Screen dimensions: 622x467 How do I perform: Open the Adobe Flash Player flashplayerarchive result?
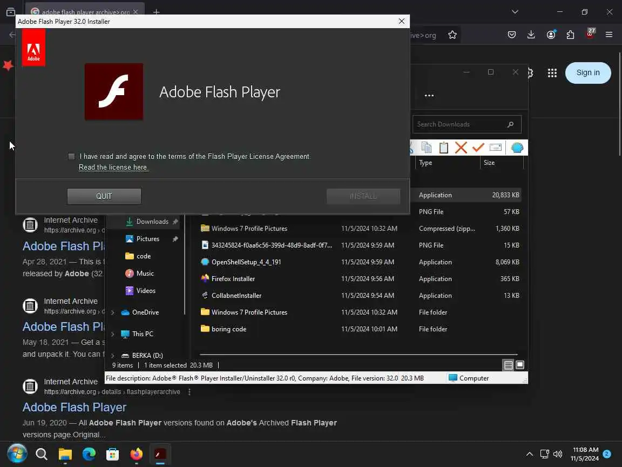75,407
